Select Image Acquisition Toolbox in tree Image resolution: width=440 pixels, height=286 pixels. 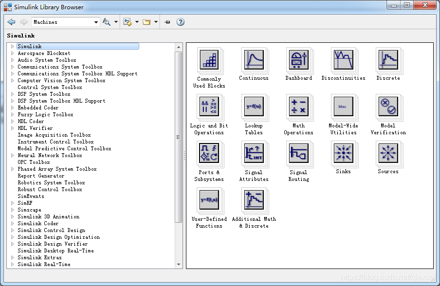click(54, 135)
